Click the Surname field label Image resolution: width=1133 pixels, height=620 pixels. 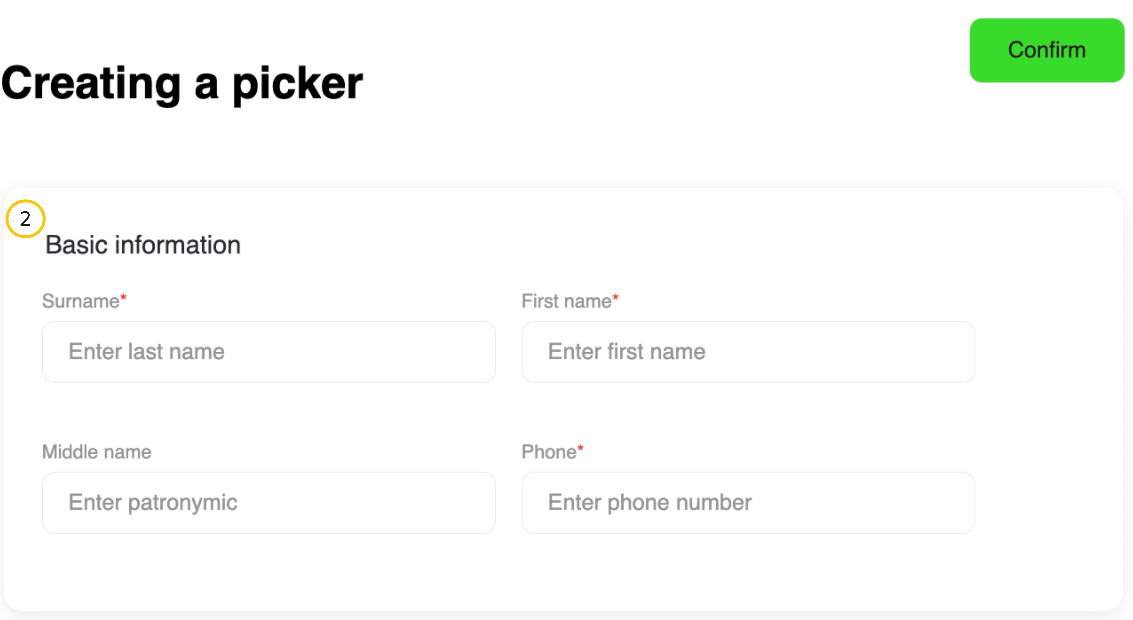[x=80, y=301]
